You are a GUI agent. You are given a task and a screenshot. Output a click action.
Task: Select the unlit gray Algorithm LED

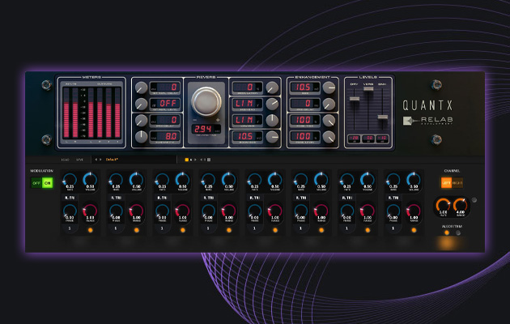[x=458, y=233]
